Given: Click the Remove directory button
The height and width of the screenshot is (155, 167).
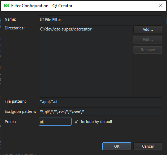Looking at the screenshot, I should pos(148,50).
